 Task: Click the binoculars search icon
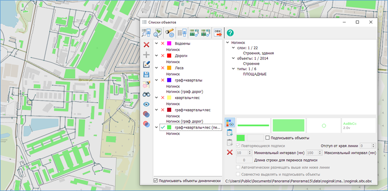click(x=146, y=94)
